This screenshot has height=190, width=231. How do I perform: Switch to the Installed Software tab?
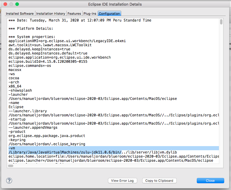20,14
